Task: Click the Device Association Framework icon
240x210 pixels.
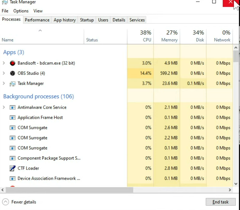Action: [x=13, y=178]
